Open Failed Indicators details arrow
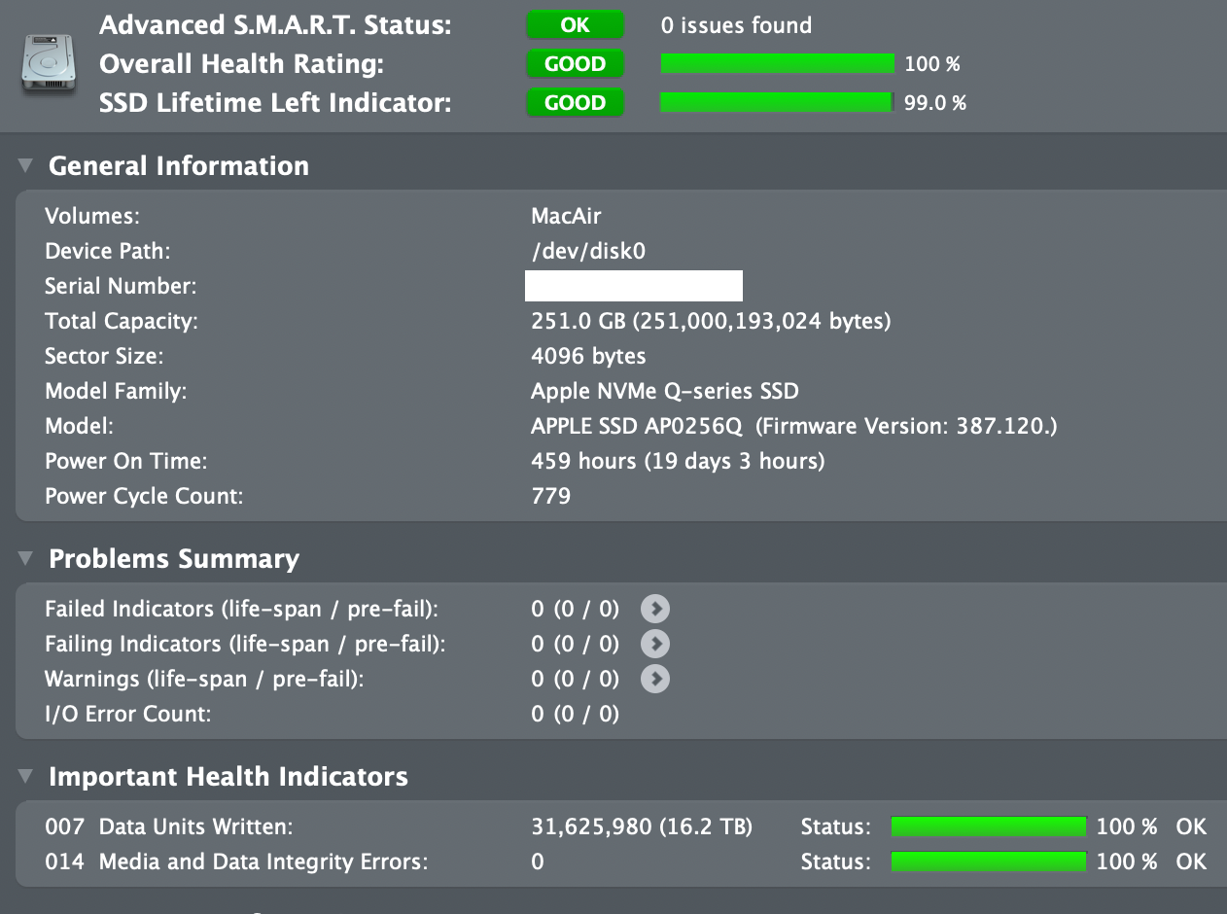 click(x=655, y=609)
